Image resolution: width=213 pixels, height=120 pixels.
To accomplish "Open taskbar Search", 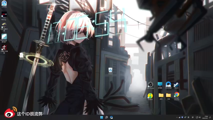I will click(106, 117).
